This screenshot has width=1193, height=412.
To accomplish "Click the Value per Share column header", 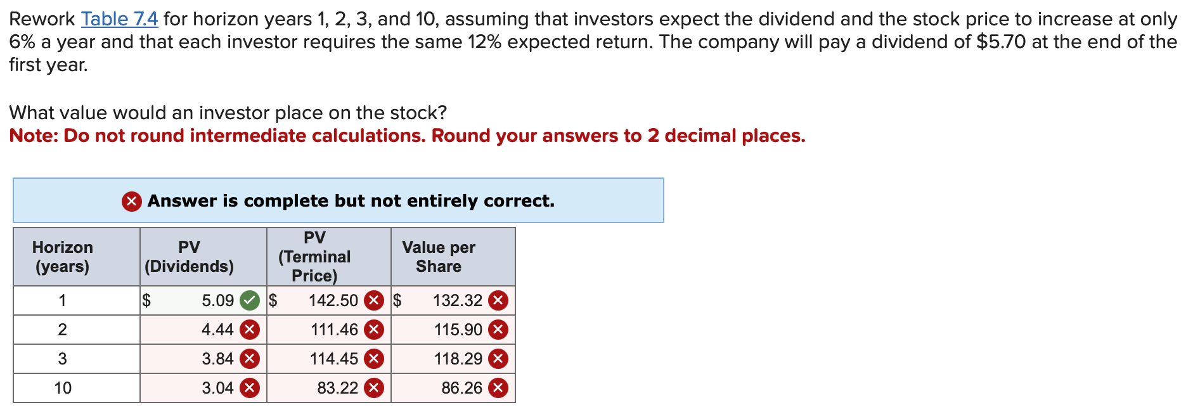I will [439, 257].
